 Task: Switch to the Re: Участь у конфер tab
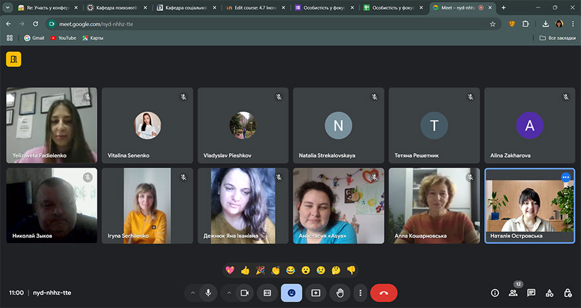click(x=48, y=7)
